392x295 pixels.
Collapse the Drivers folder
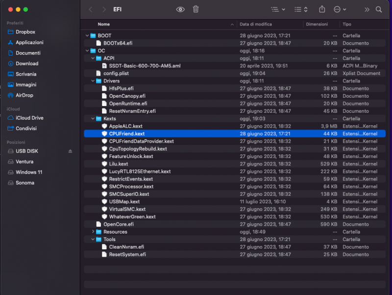tap(93, 81)
